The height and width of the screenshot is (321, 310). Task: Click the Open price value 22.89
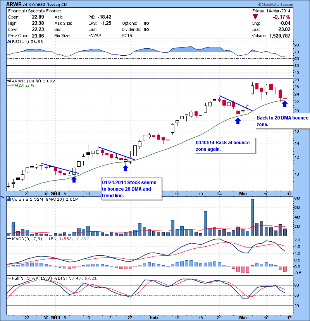[x=38, y=17]
